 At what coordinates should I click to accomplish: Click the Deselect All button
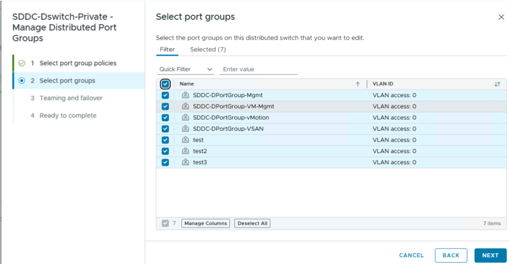click(252, 223)
